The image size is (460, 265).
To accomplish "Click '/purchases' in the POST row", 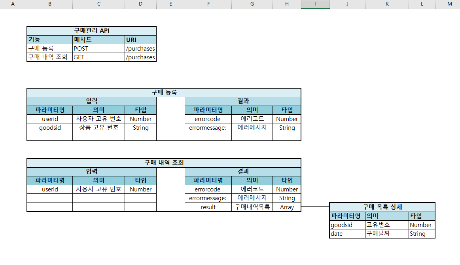I will point(140,48).
